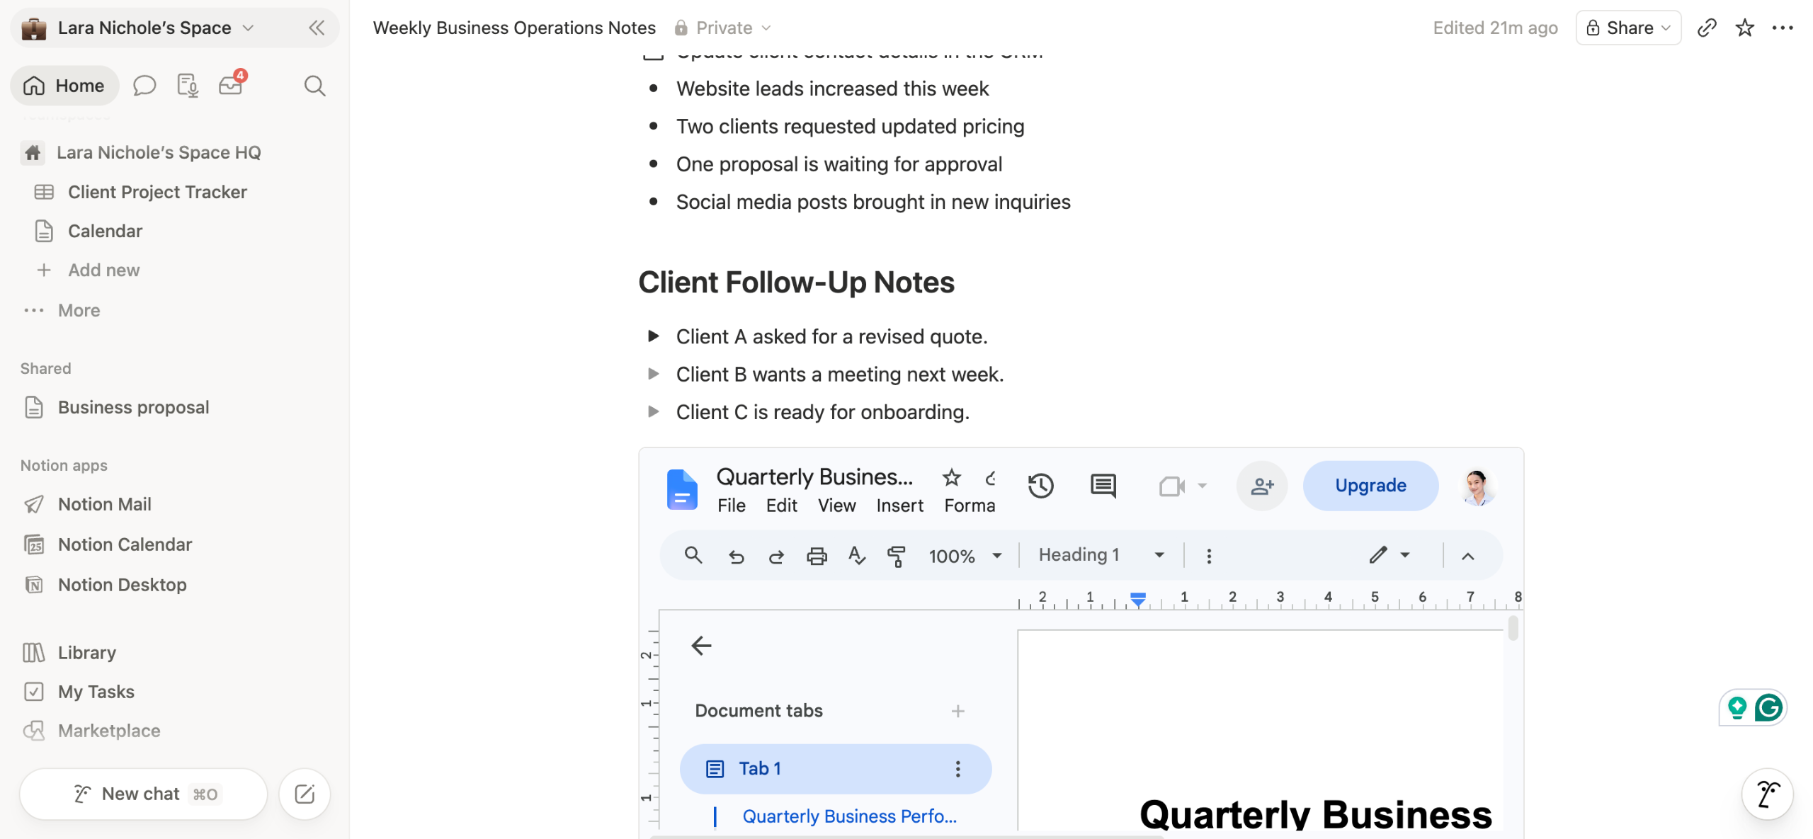Click Add new in sidebar
1813x839 pixels.
(x=103, y=270)
